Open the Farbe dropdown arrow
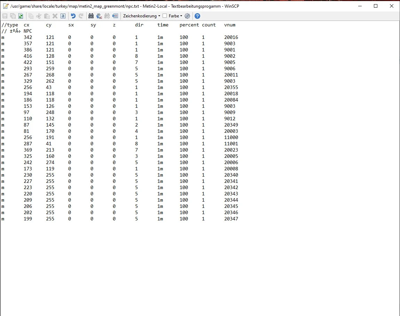The width and height of the screenshot is (400, 316). (181, 16)
